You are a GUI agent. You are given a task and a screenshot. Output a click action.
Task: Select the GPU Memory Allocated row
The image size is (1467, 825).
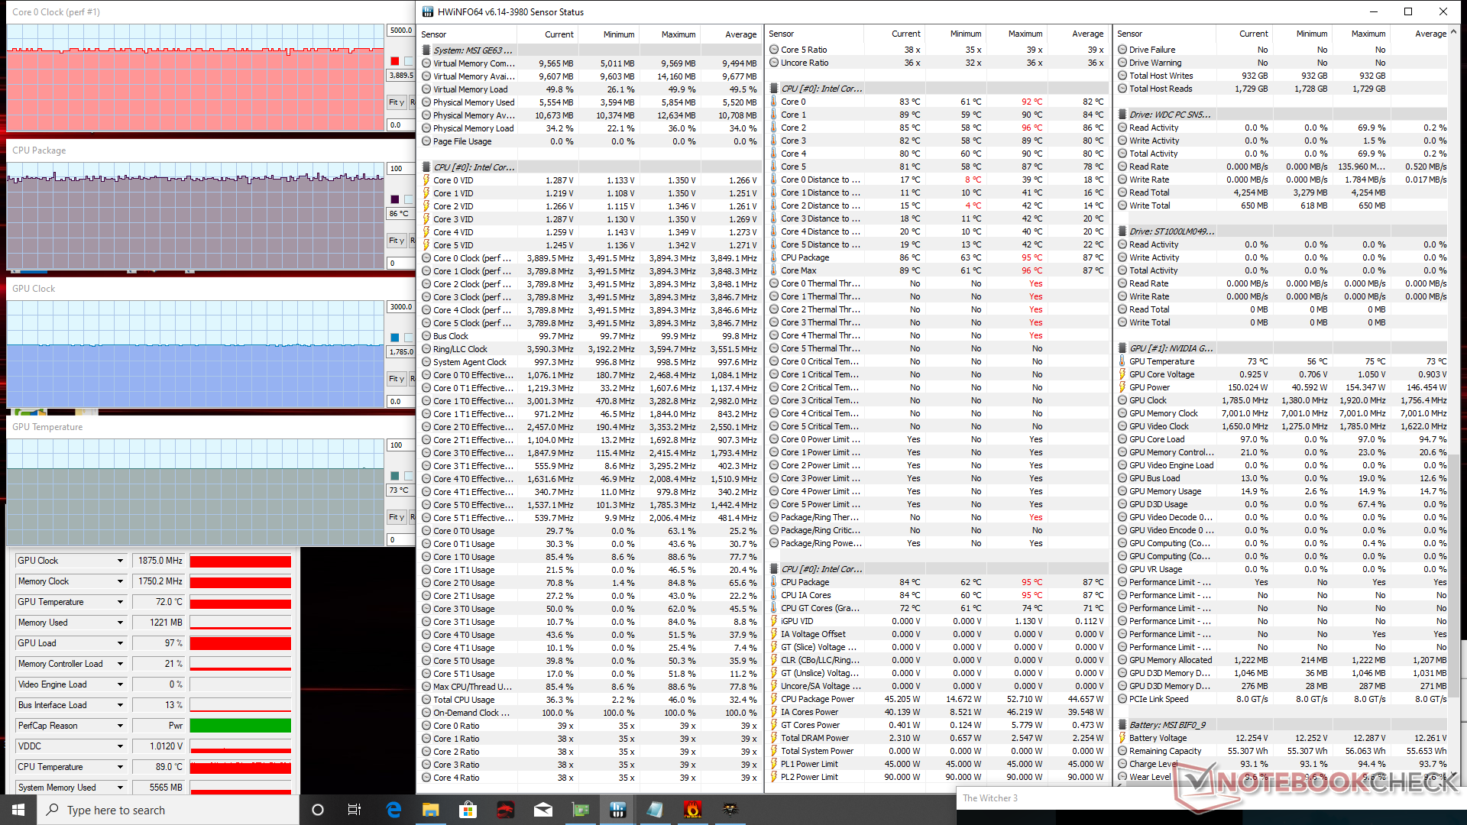1283,660
